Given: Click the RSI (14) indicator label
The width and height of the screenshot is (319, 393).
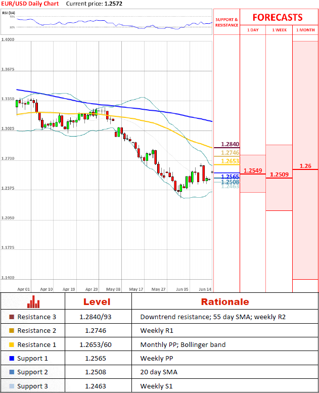Looking at the screenshot, I should pos(9,13).
